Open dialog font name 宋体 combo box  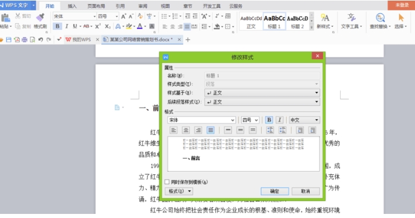click(x=201, y=120)
